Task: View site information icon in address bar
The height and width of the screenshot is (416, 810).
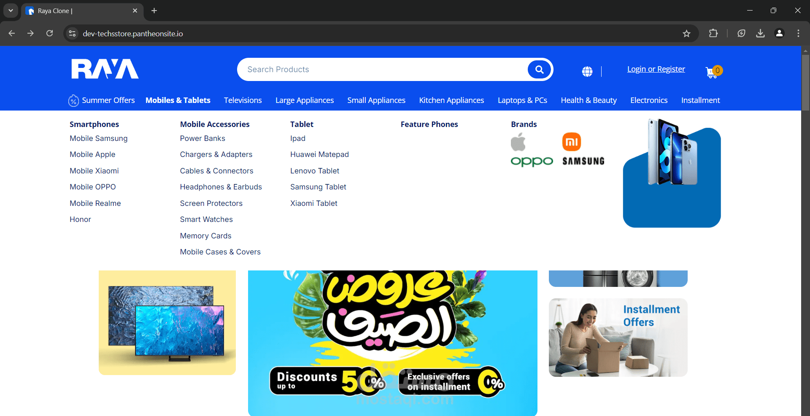Action: 73,33
